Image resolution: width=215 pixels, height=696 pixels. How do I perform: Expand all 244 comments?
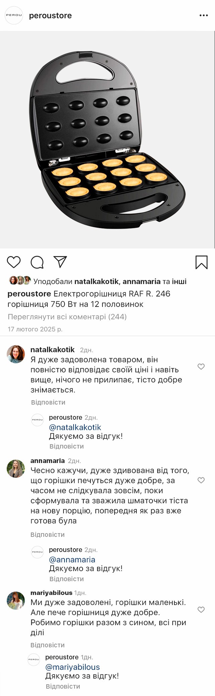coord(67,317)
